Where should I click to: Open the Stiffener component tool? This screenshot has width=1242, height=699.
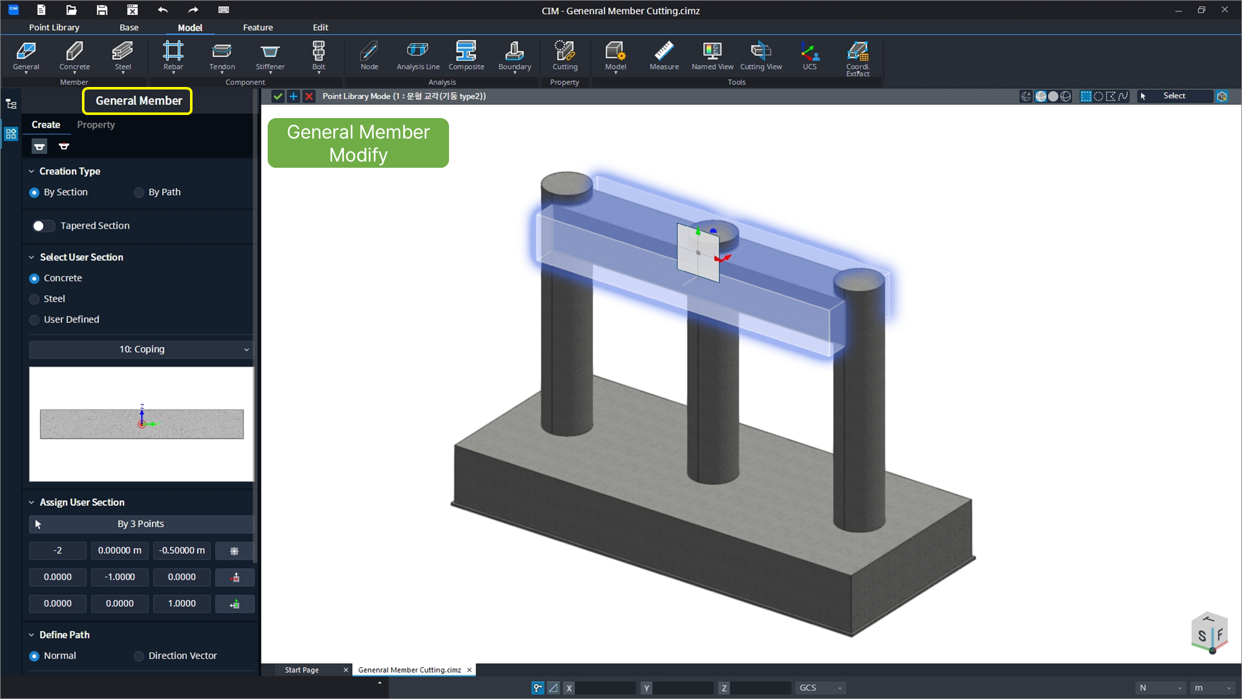pos(270,56)
